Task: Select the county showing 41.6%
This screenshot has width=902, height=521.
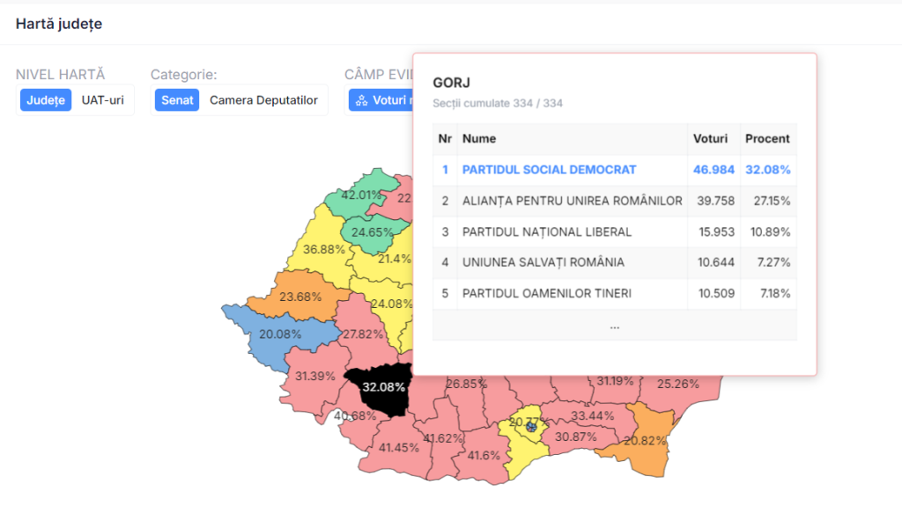Action: click(x=484, y=456)
